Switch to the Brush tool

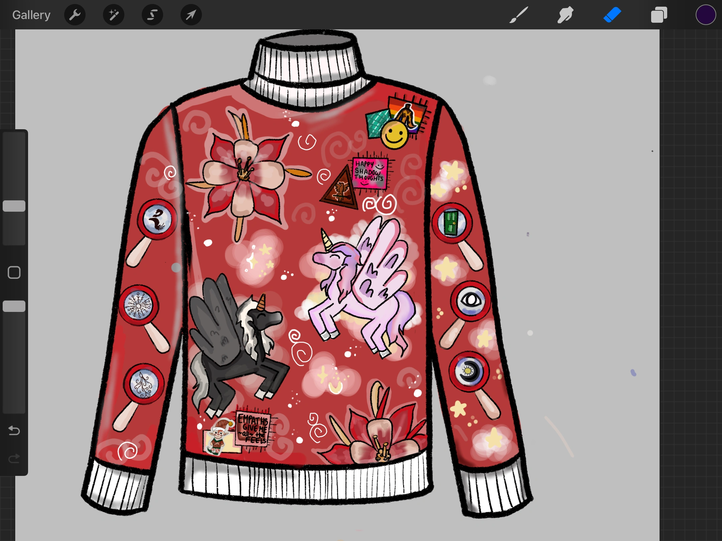coord(519,15)
